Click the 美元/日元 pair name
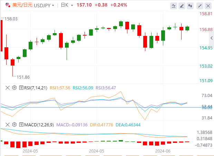 [22, 5]
